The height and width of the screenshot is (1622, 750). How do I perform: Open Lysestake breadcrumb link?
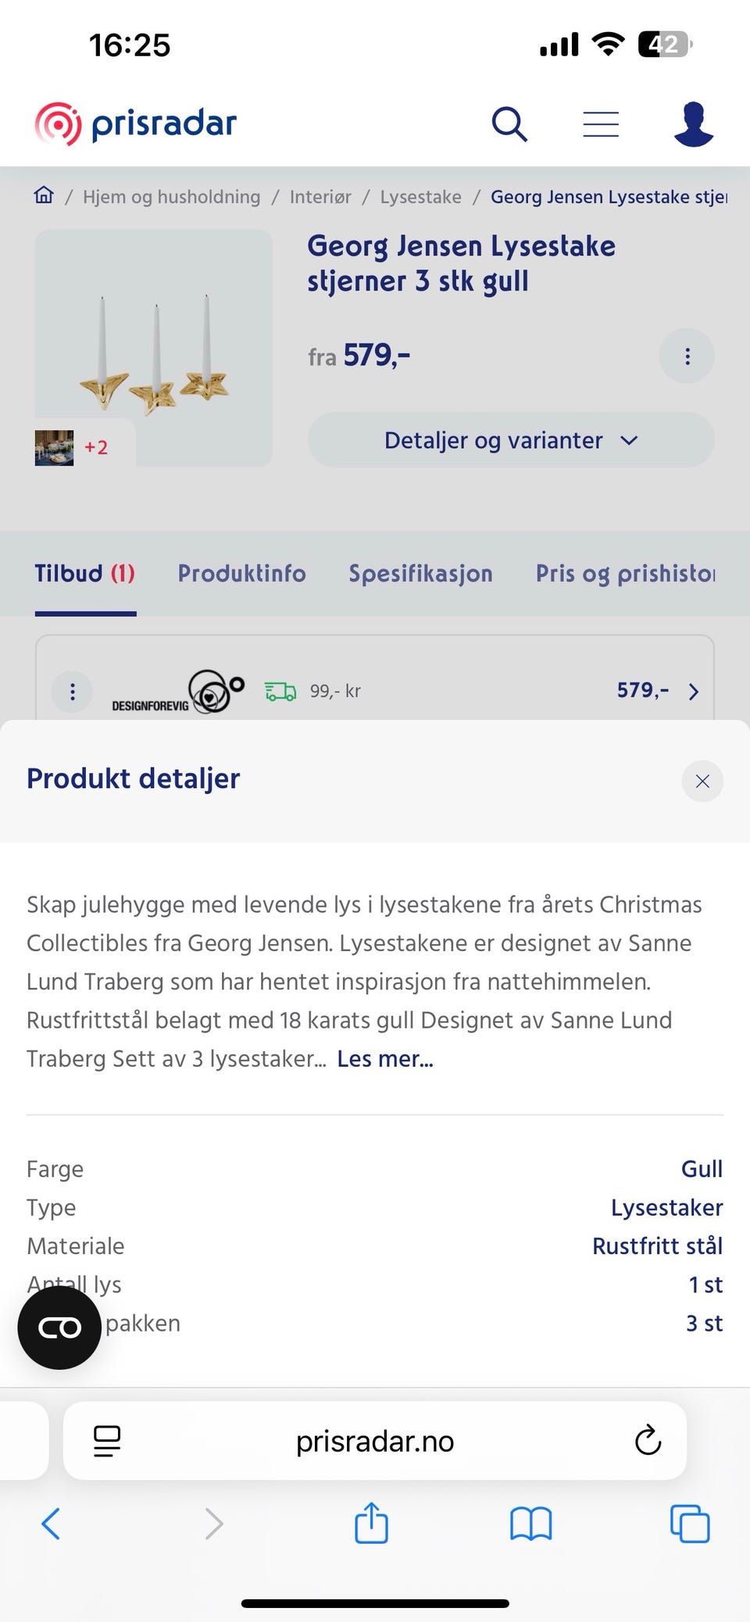[420, 197]
